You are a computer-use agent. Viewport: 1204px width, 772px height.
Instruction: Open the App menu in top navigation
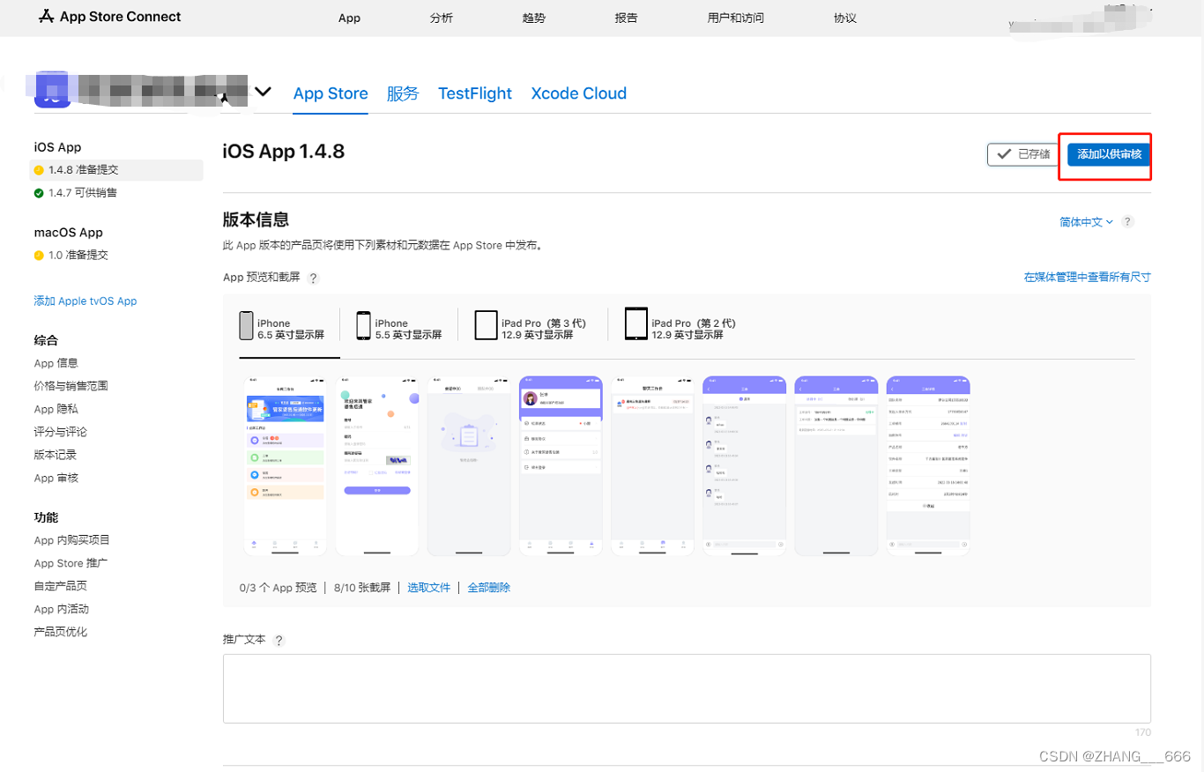pyautogui.click(x=349, y=18)
